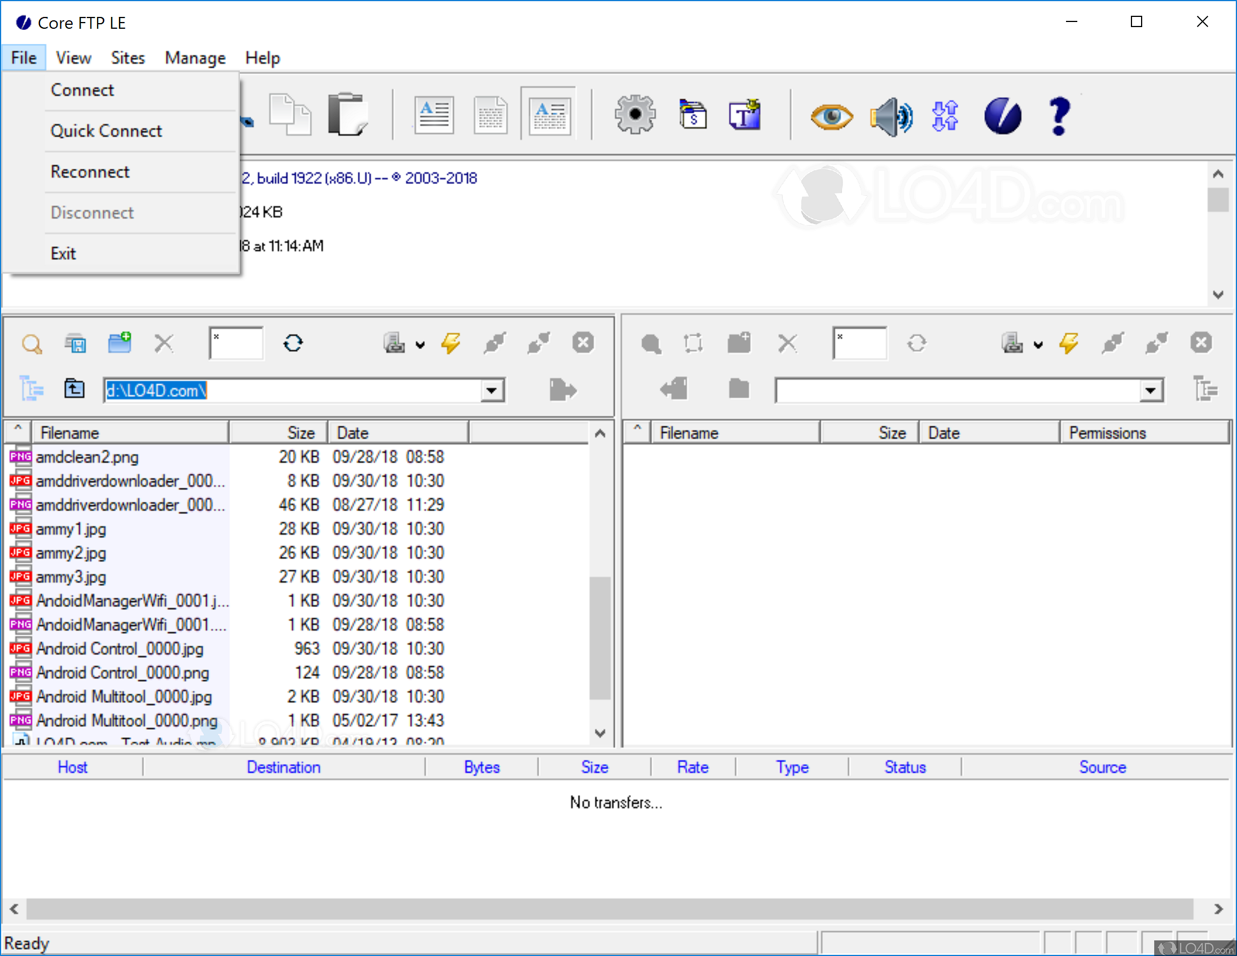Click the local close circle X icon
Screen dimensions: 1237x956
tap(583, 342)
